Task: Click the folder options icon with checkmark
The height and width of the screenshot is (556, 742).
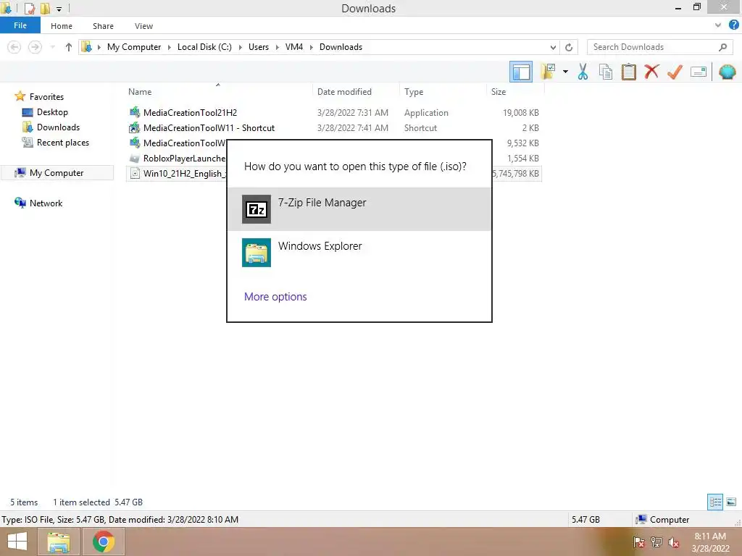Action: [548, 72]
